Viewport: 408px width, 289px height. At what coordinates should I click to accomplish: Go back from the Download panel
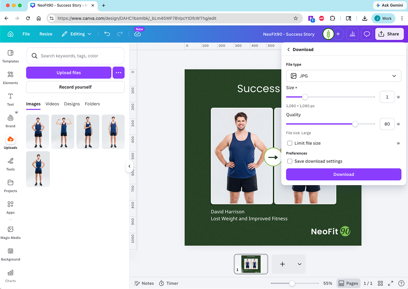pos(289,49)
